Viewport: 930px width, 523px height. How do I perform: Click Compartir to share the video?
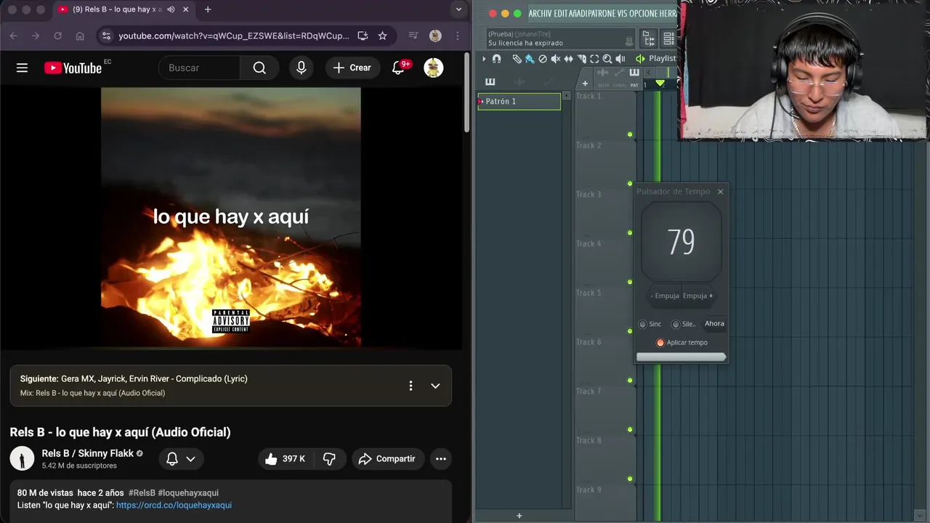tap(387, 458)
